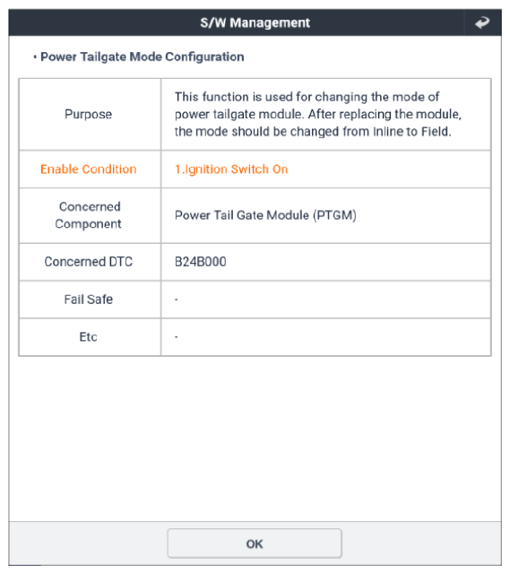Select the Purpose row label
Screen dimensions: 510x574
pos(88,114)
